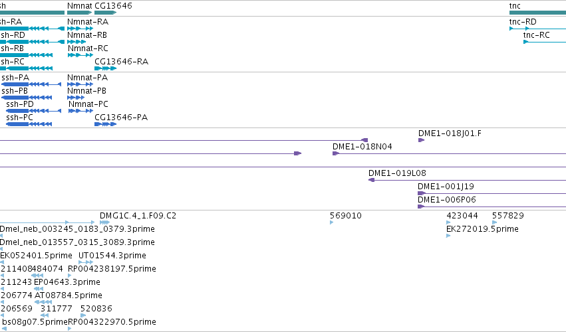Select the ssh-PB protein feature
Image resolution: width=566 pixels, height=332 pixels.
(x=27, y=98)
